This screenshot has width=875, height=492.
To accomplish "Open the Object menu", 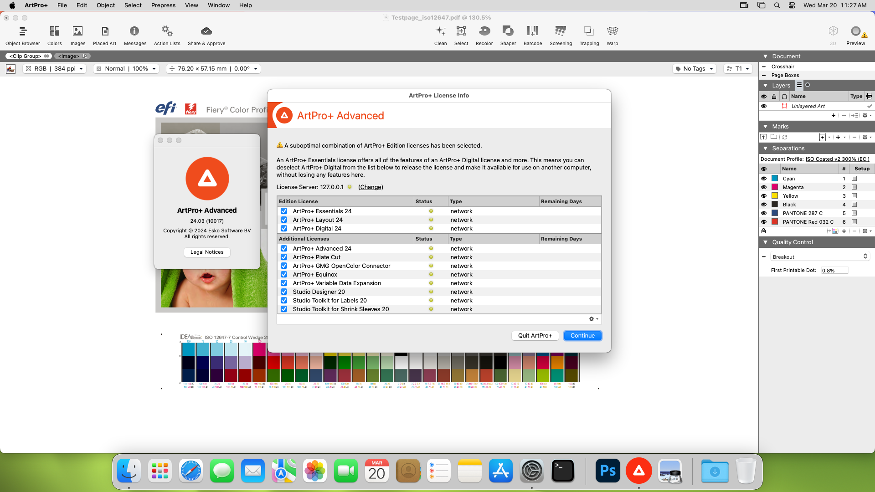I will 105,5.
